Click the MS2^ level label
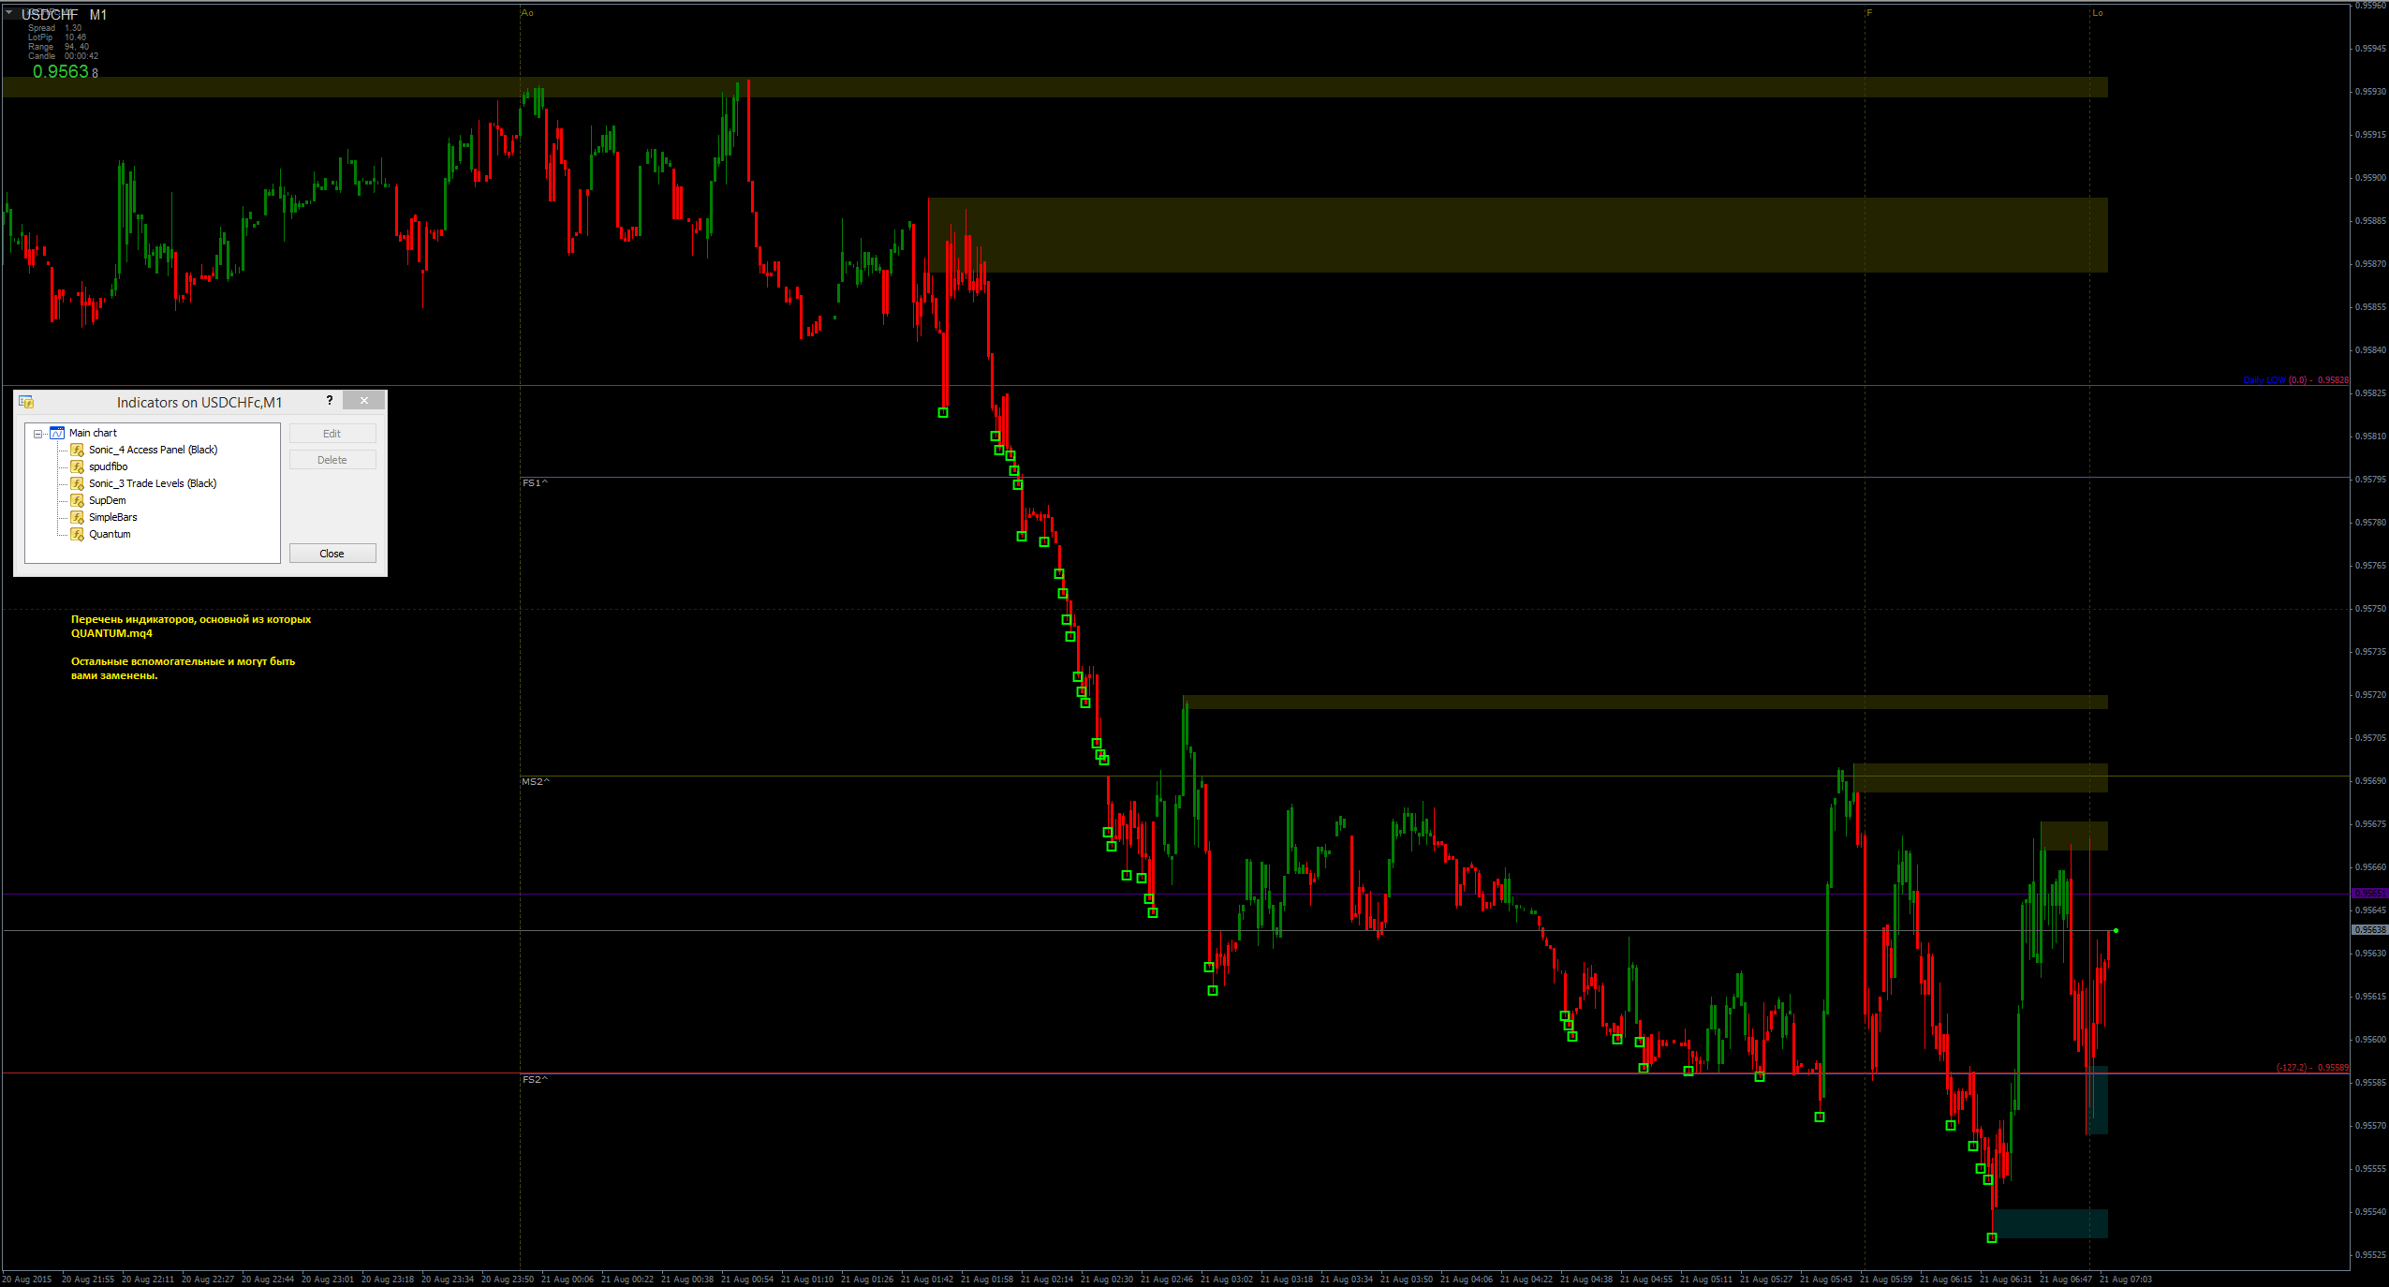2389x1287 pixels. (536, 782)
